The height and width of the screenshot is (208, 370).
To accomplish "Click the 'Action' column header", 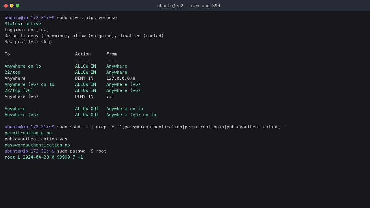I will click(83, 54).
